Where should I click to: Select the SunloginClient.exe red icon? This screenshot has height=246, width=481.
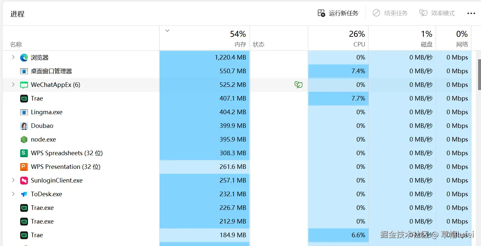pos(24,181)
